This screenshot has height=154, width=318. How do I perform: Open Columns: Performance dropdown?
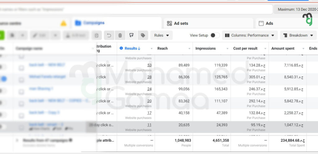tap(250, 35)
